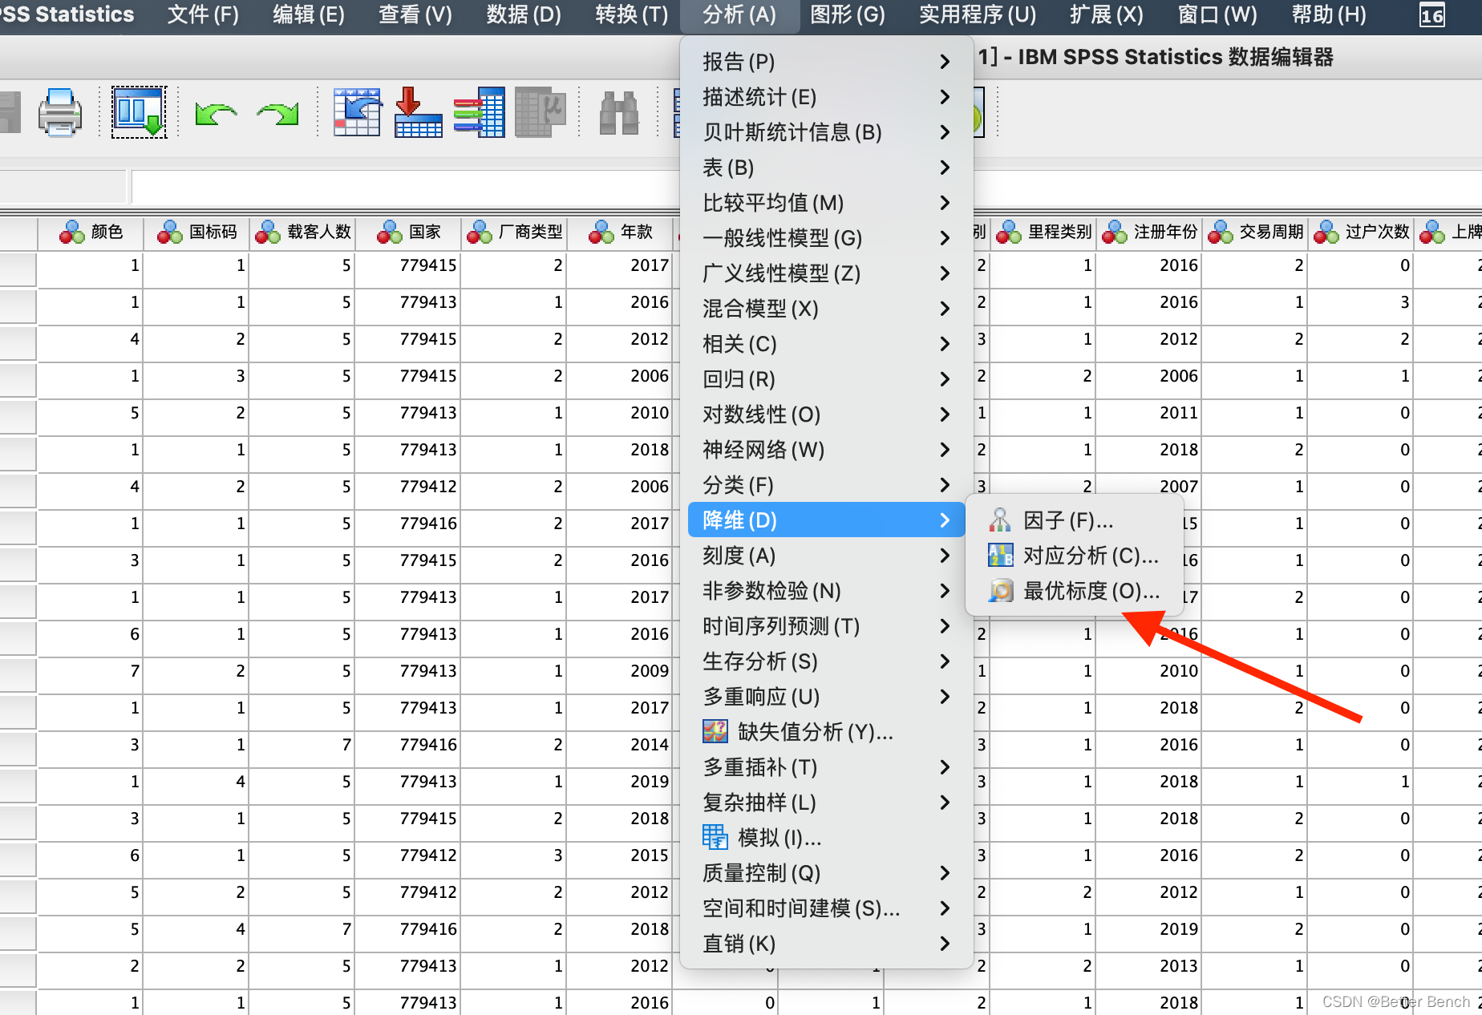Click the nominal icon of 交易周期 column
This screenshot has width=1482, height=1015.
[x=1220, y=233]
